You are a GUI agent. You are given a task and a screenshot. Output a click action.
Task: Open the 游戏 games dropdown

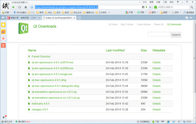click(x=176, y=12)
